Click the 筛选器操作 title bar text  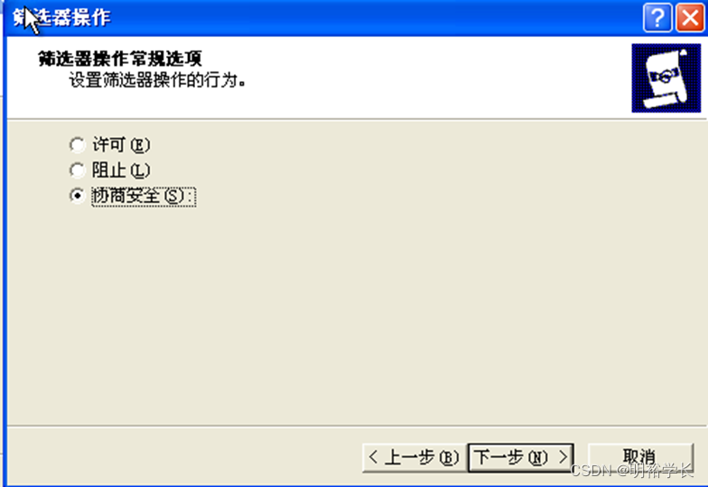[61, 18]
